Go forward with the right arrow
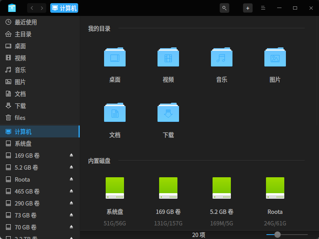 [42, 8]
